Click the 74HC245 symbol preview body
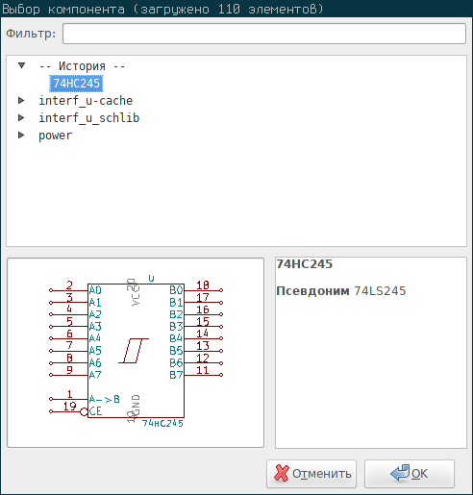Viewport: 473px width, 495px height. tap(136, 351)
